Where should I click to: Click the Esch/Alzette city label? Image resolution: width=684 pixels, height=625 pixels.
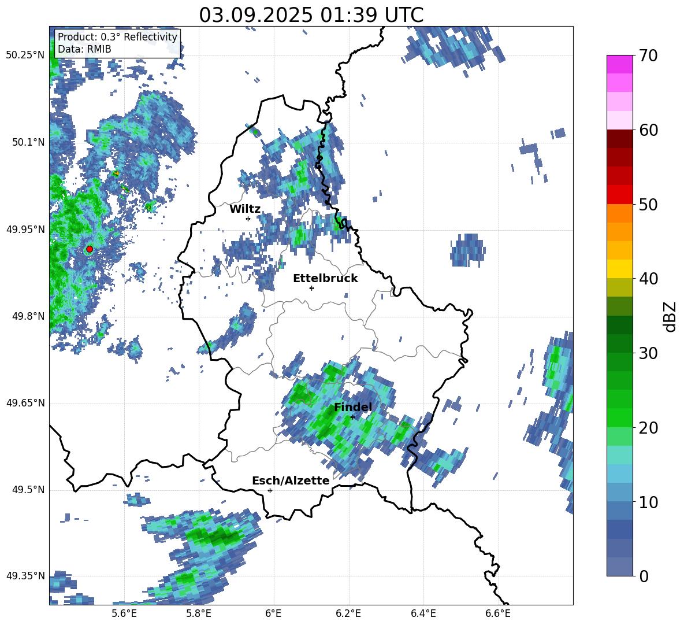click(291, 481)
